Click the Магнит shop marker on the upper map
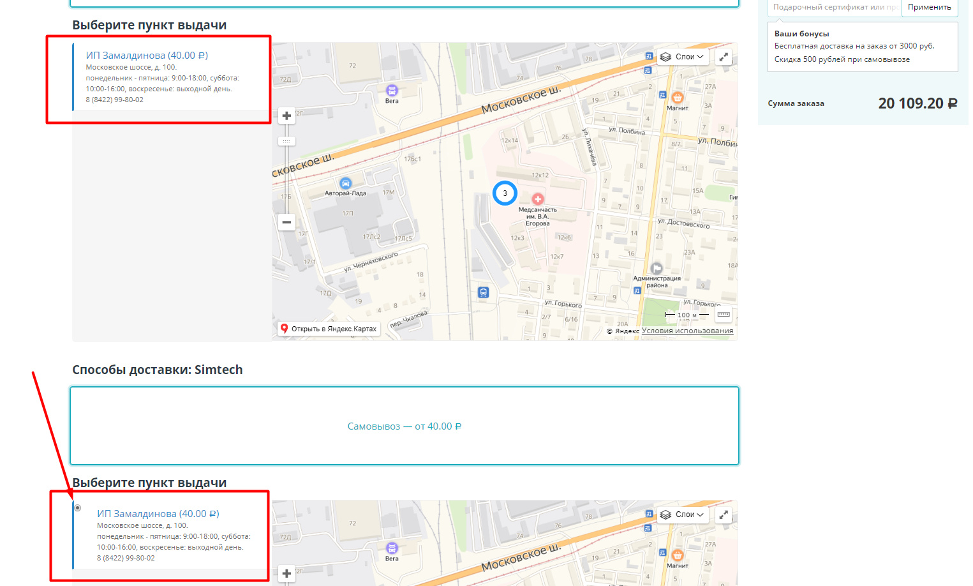Viewport: 973px width, 586px height. [x=678, y=98]
